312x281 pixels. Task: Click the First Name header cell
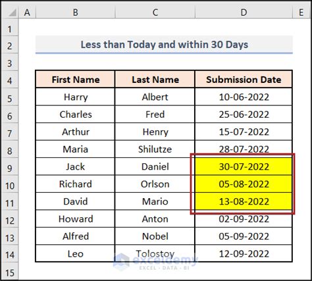pos(75,80)
